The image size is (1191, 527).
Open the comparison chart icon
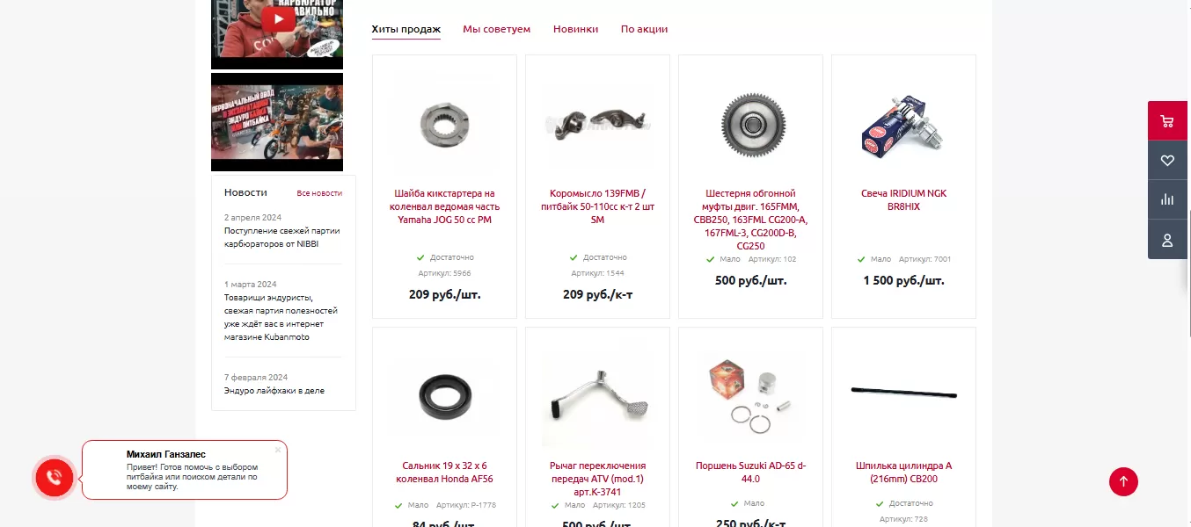[x=1167, y=200]
